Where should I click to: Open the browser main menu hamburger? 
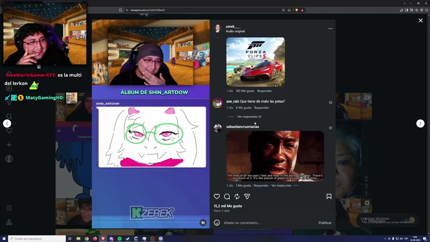coord(426,10)
